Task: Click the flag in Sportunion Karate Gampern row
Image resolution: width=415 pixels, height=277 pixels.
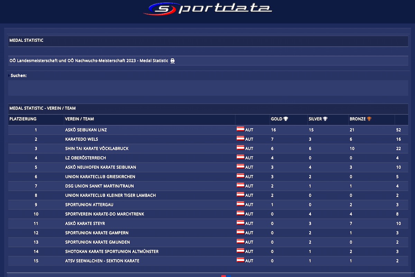Action: click(x=240, y=232)
